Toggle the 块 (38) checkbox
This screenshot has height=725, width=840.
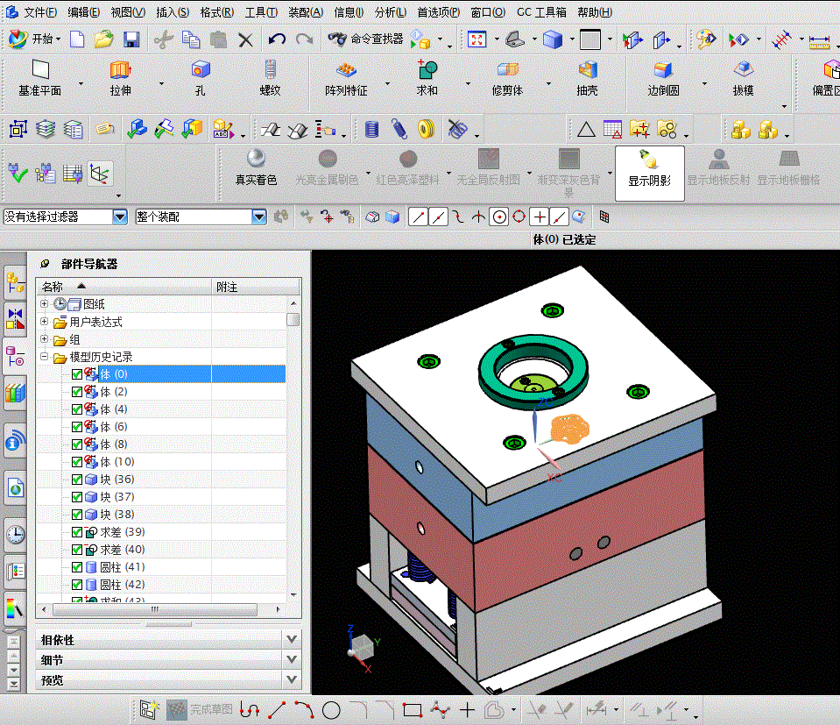pos(76,515)
